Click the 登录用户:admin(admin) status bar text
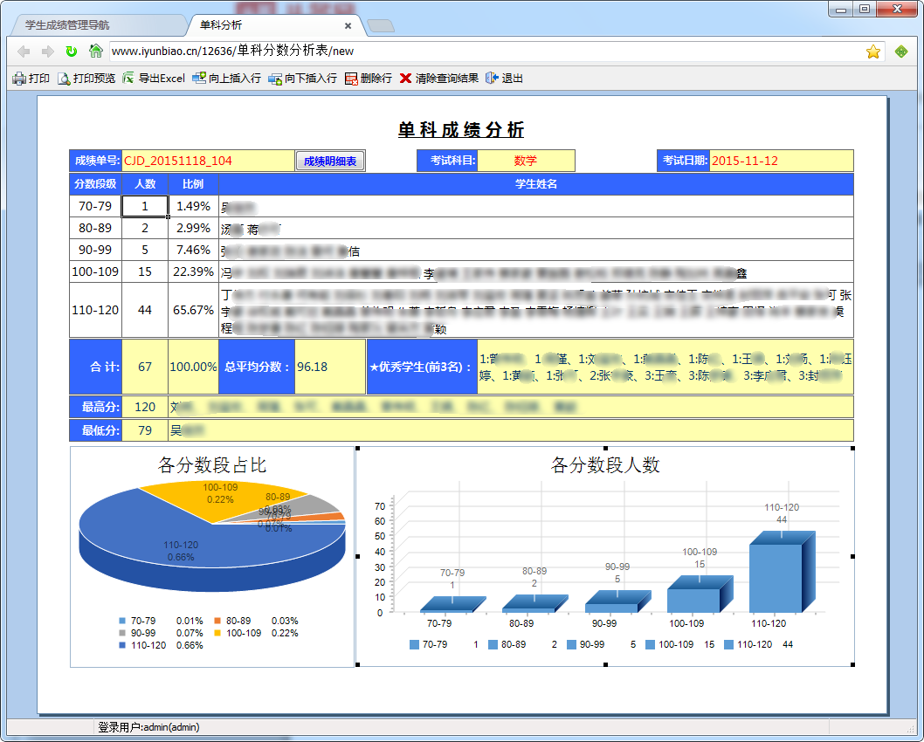Viewport: 924px width, 742px height. coord(148,727)
